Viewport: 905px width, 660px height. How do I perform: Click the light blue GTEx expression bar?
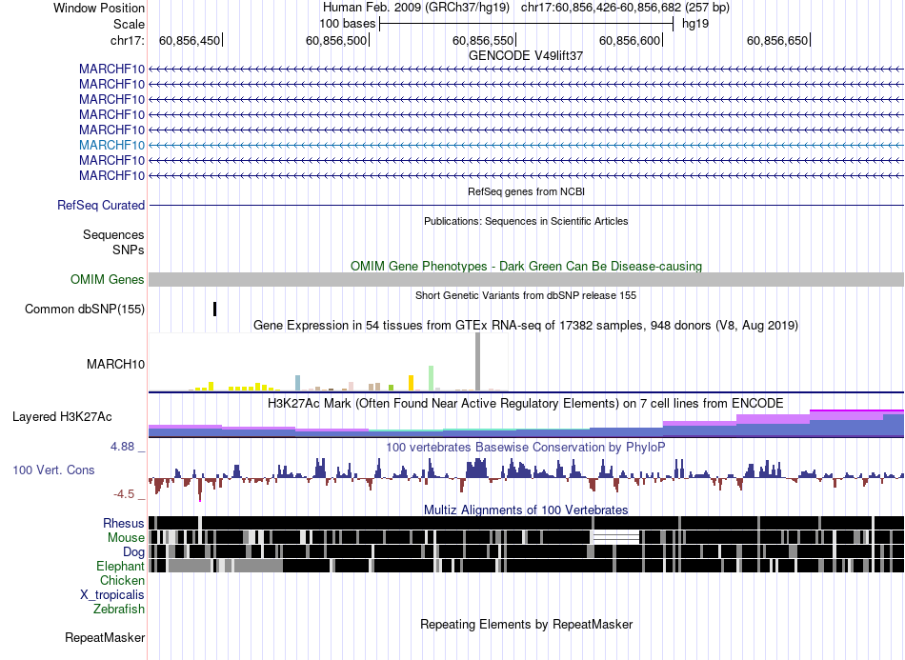298,383
